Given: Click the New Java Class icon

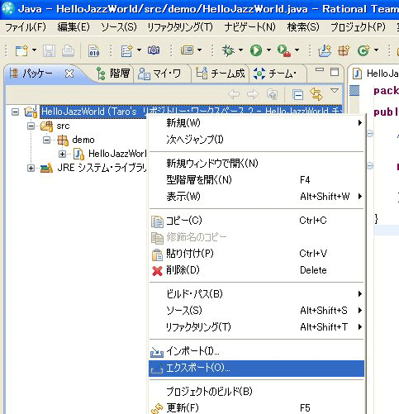Looking at the screenshot, I should click(x=363, y=50).
